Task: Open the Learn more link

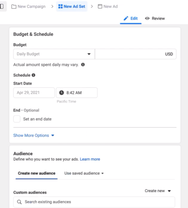Action: click(x=90, y=159)
